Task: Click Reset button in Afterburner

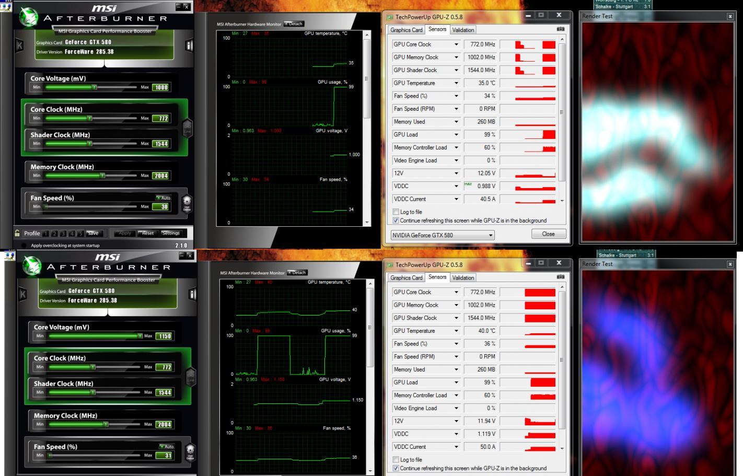Action: point(147,233)
